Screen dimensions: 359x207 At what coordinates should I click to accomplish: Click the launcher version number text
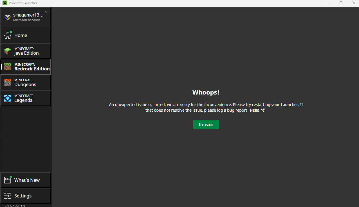[x=15, y=206]
